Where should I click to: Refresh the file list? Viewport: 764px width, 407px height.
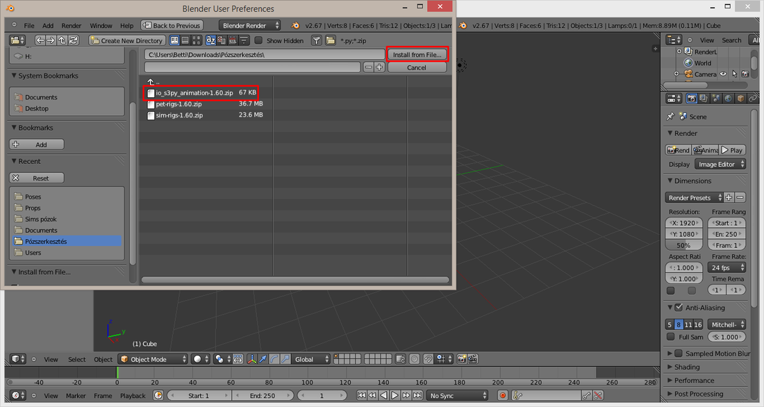73,40
